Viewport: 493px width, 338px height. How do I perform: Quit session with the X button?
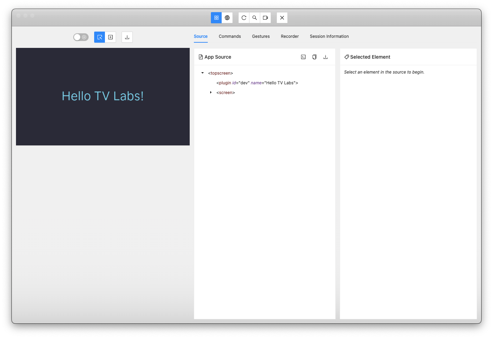pos(282,18)
